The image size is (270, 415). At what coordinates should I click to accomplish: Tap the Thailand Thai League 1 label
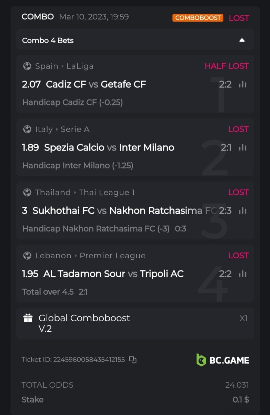pyautogui.click(x=85, y=192)
